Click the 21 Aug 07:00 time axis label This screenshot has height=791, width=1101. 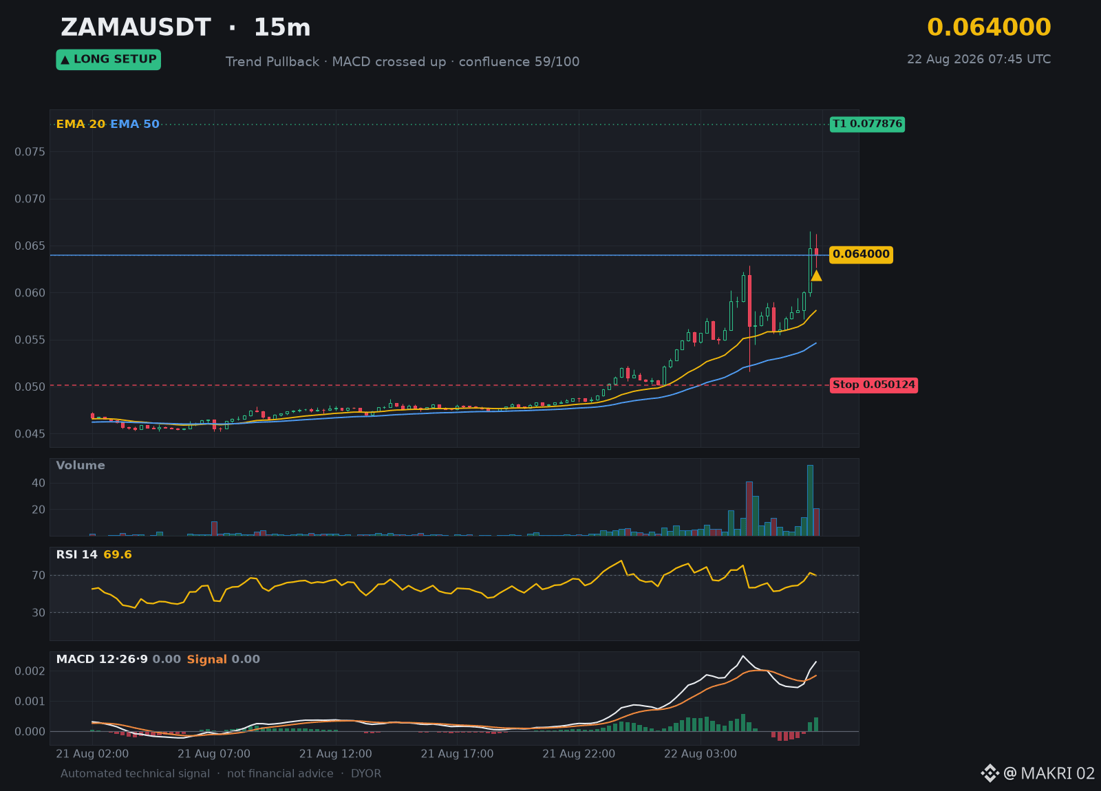tap(214, 754)
